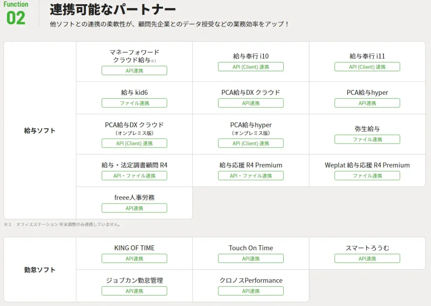Click API (Client) 連携 under 給与奉行 i11
The height and width of the screenshot is (306, 431).
(367, 67)
